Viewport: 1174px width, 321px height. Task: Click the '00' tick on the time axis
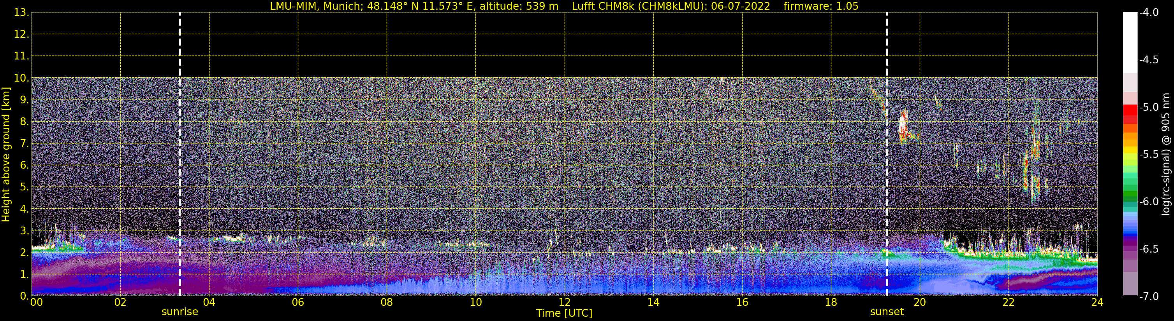(37, 302)
